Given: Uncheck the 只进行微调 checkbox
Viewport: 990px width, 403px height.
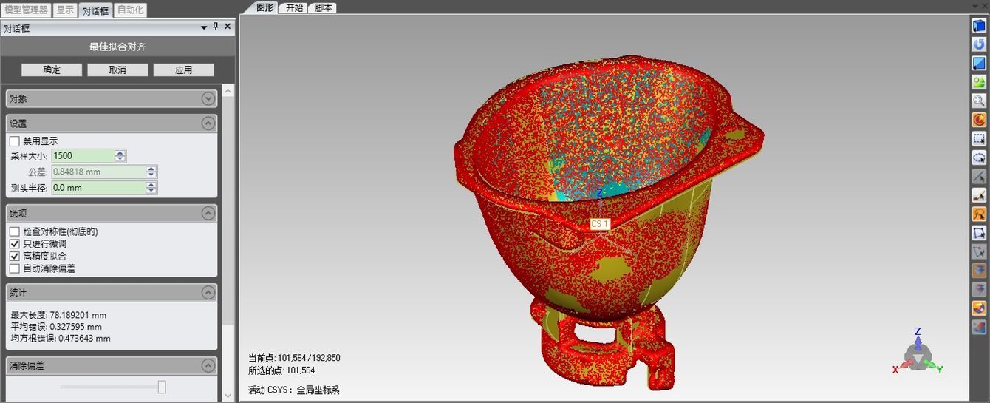Looking at the screenshot, I should [15, 244].
